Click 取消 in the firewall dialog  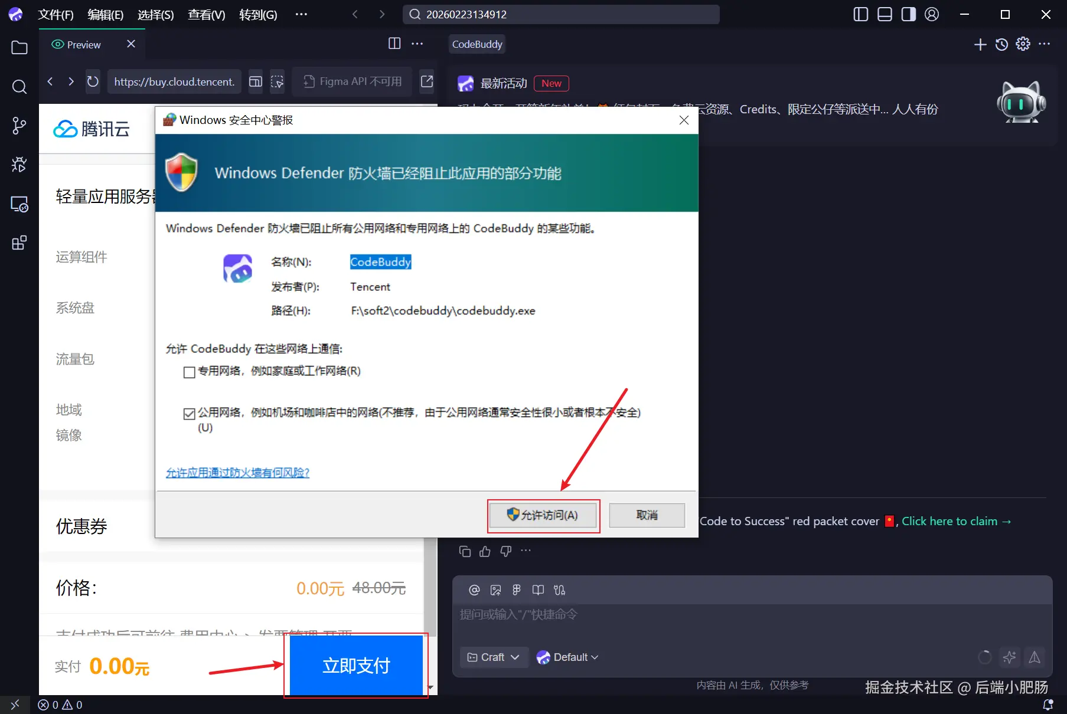(647, 516)
